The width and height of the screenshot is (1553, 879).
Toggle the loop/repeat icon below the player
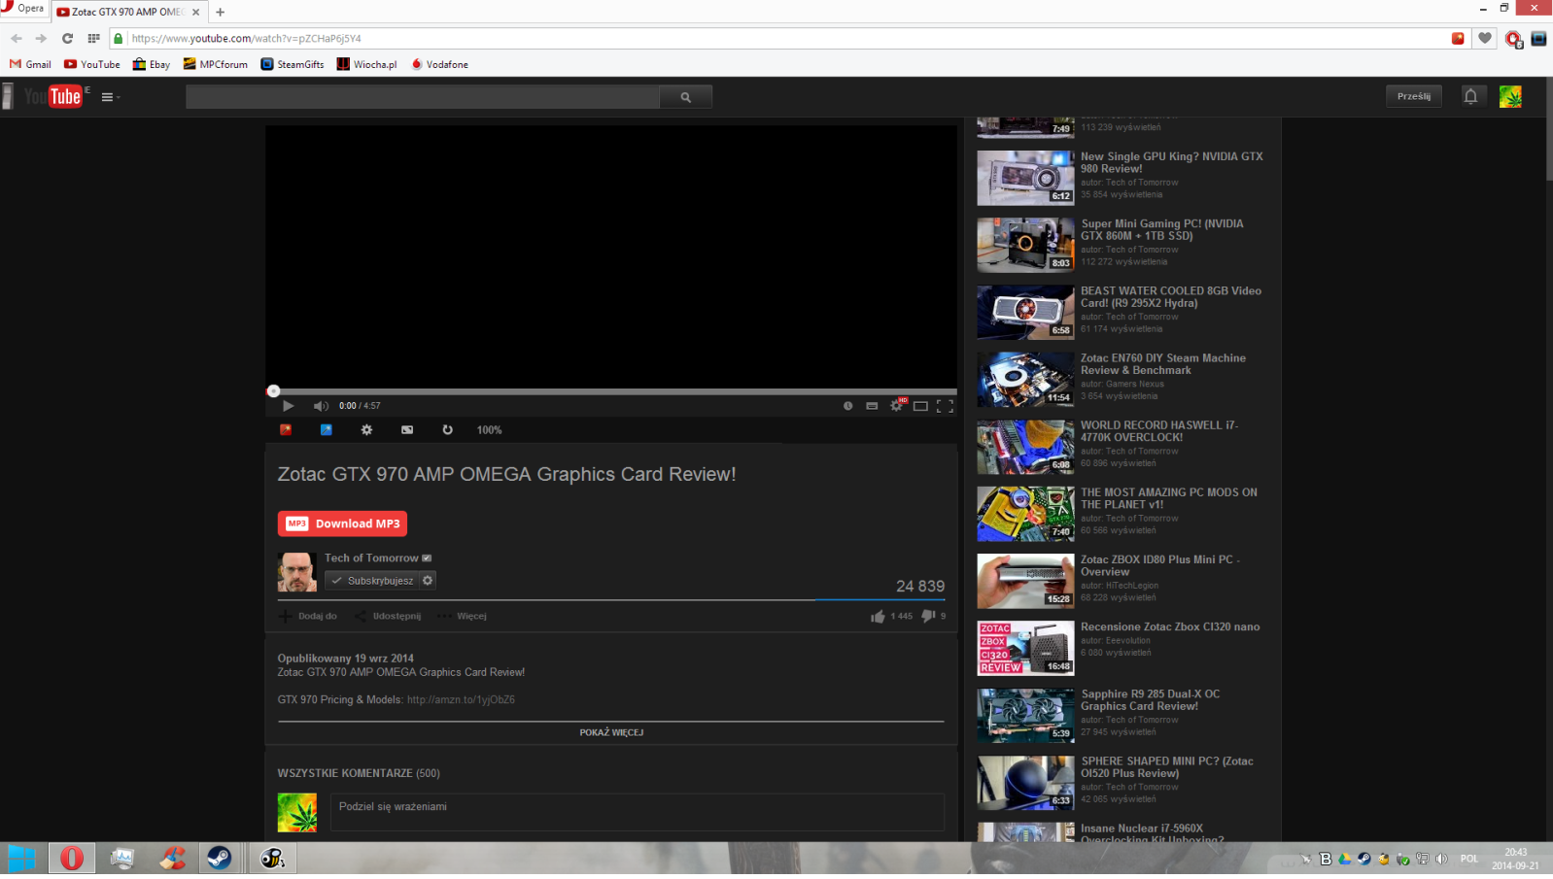click(447, 429)
